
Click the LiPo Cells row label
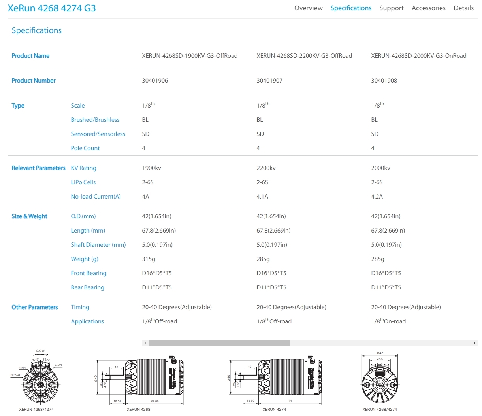(x=83, y=182)
